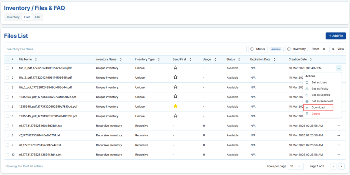The height and width of the screenshot is (175, 350).
Task: Select Delete in the Actions menu
Action: tap(315, 114)
